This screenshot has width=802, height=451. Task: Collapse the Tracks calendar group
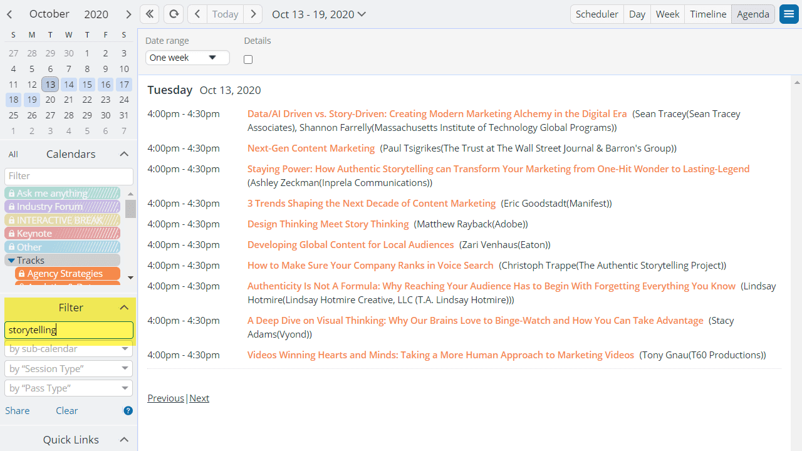pos(11,260)
